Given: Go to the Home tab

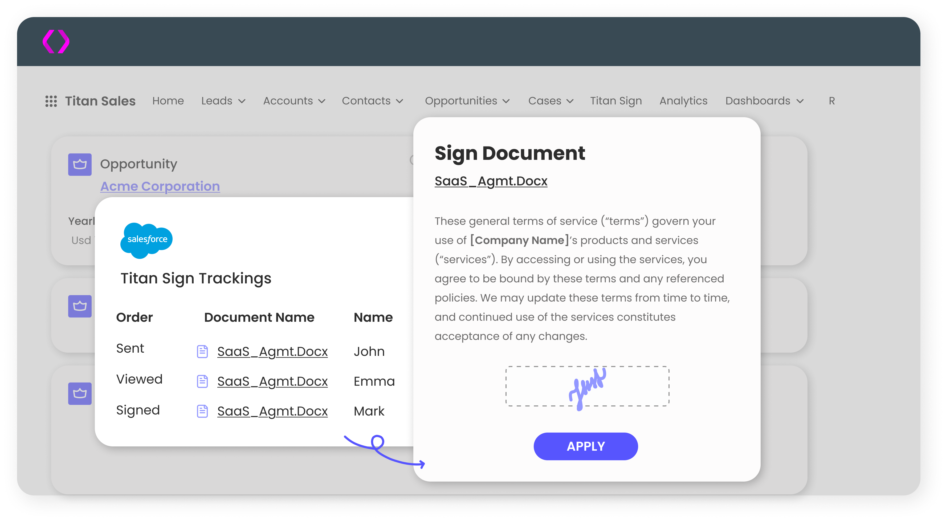Looking at the screenshot, I should (x=168, y=101).
